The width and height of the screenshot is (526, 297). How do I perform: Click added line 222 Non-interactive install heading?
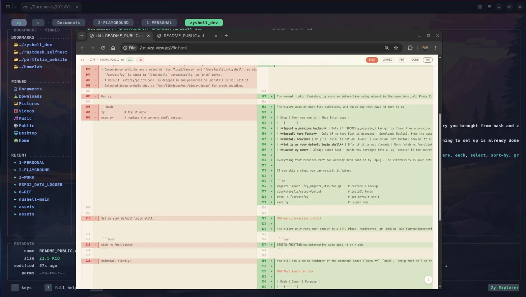pyautogui.click(x=345, y=219)
